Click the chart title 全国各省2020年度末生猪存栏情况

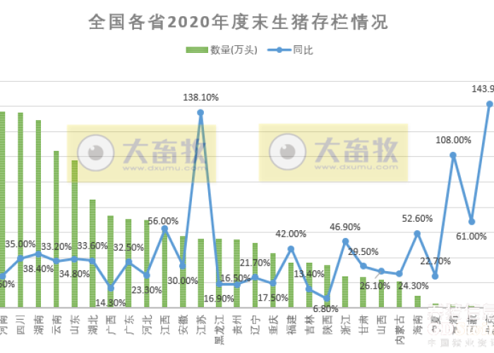[x=239, y=22]
